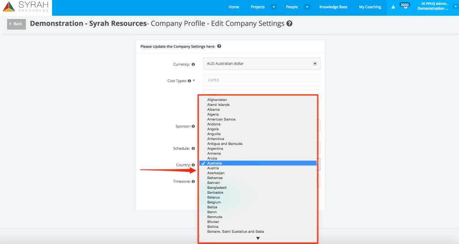Click the Country info icon
Image resolution: width=459 pixels, height=244 pixels.
pyautogui.click(x=193, y=165)
